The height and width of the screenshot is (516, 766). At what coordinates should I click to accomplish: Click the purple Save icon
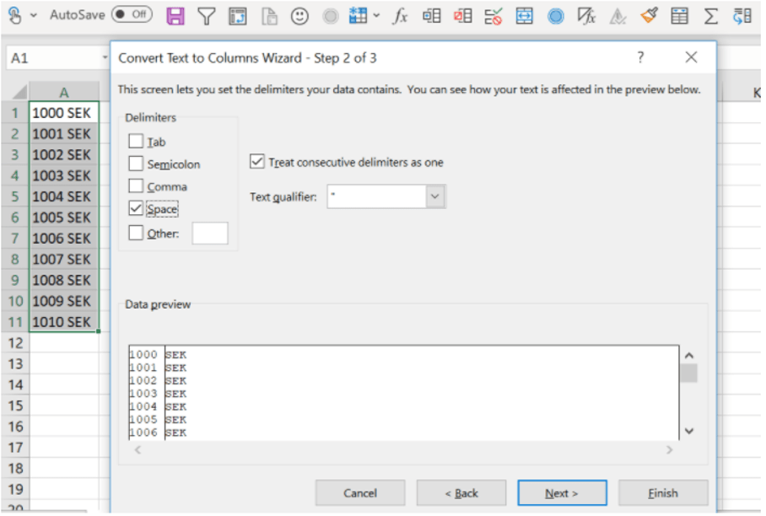175,15
